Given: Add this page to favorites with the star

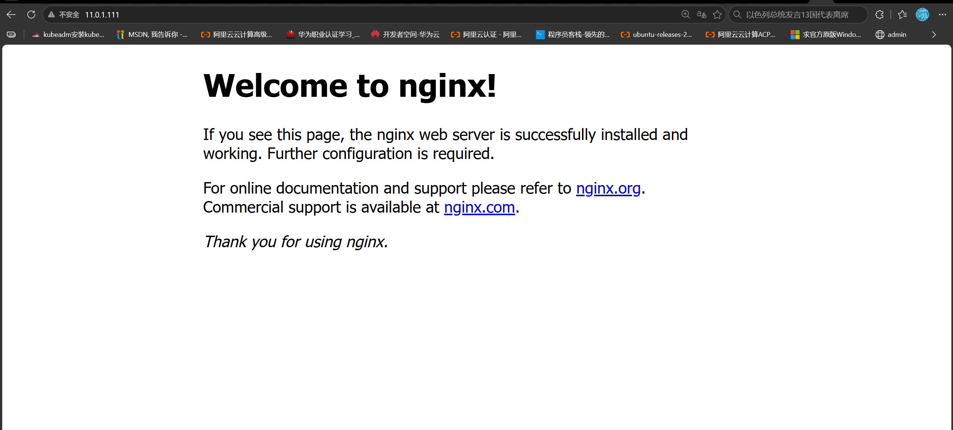Looking at the screenshot, I should pos(717,15).
